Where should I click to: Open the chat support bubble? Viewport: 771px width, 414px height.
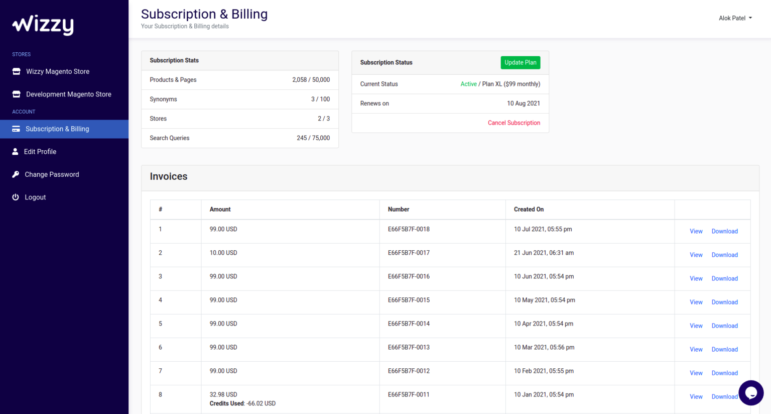tap(751, 393)
